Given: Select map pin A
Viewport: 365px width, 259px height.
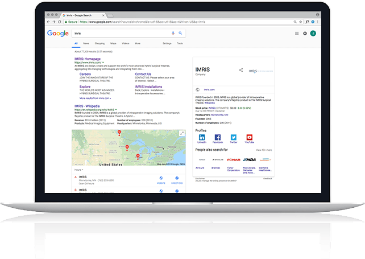Looking at the screenshot, I should pyautogui.click(x=138, y=157).
